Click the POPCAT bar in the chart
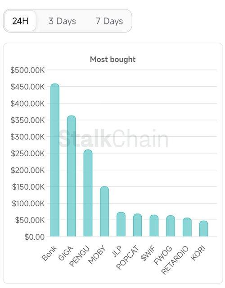This screenshot has height=288, width=225. [138, 225]
